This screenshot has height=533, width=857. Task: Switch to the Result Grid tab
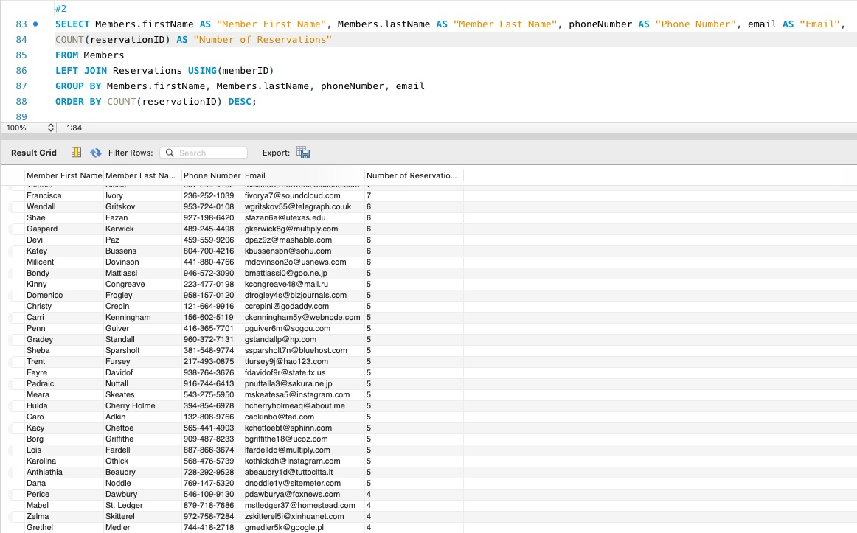[x=34, y=153]
